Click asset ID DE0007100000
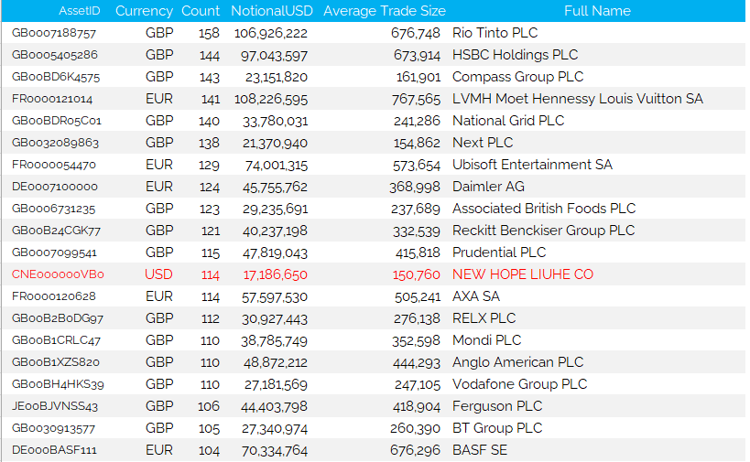 [55, 187]
